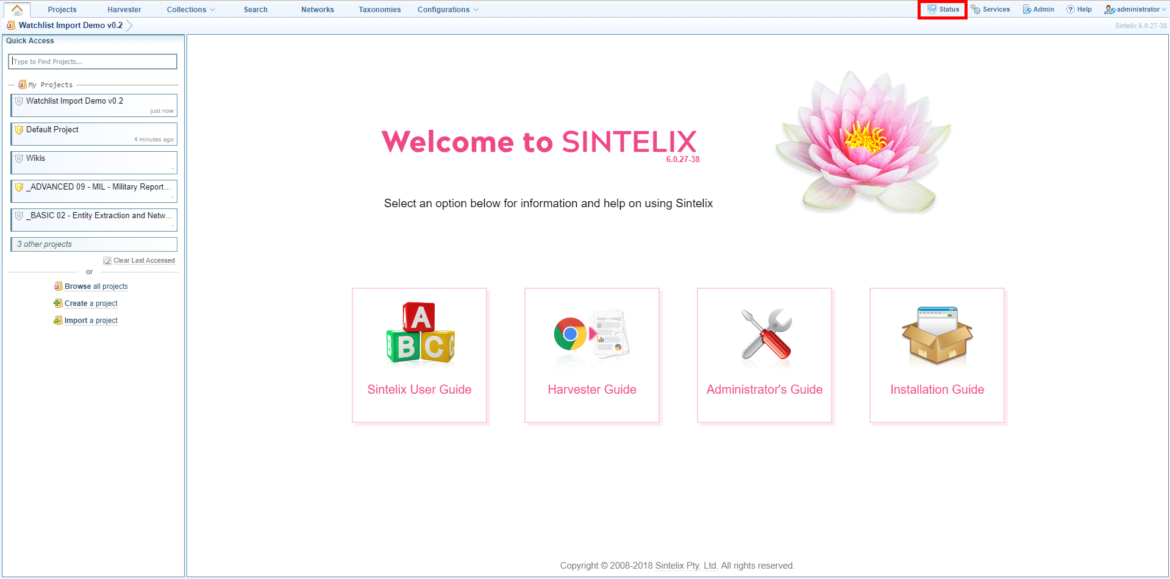
Task: Select the Networks menu item
Action: [317, 10]
